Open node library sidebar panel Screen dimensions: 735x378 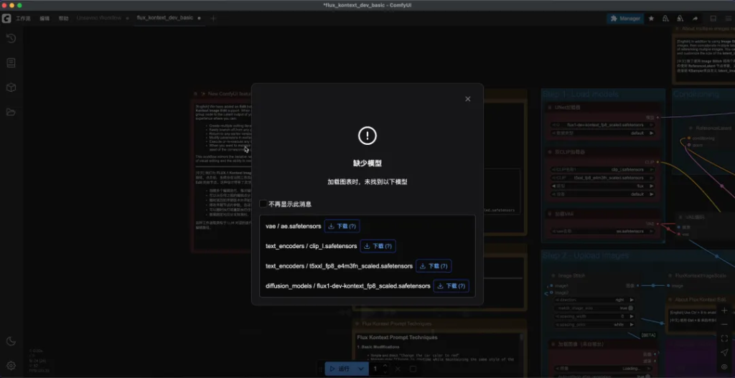click(11, 63)
